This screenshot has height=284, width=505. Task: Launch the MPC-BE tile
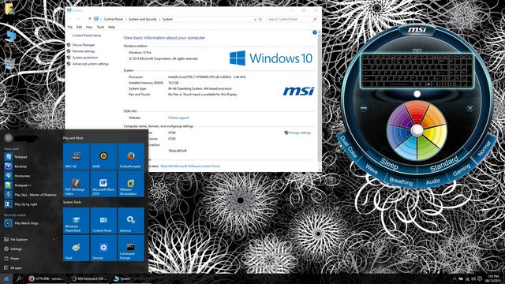pos(76,156)
